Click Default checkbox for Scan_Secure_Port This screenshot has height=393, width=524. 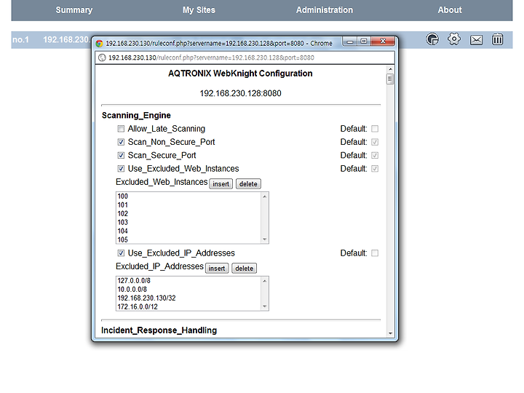[375, 156]
